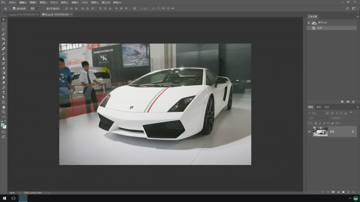Open status bar document info arrow
The image size is (360, 202).
tap(50, 193)
